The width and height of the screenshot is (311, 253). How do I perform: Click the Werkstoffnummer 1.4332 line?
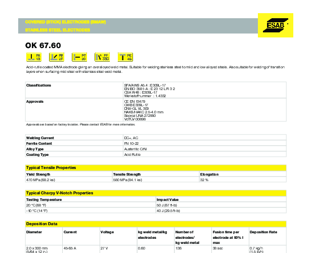pos(145,96)
